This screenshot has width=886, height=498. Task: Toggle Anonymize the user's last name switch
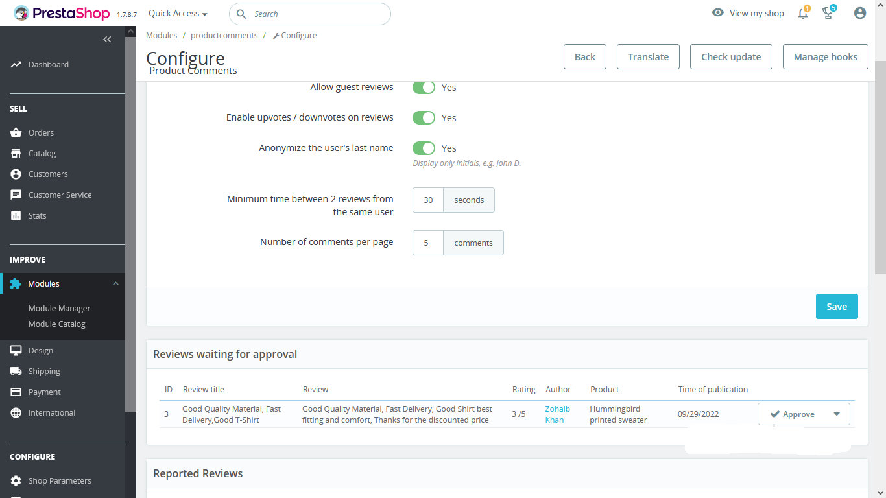pyautogui.click(x=424, y=148)
